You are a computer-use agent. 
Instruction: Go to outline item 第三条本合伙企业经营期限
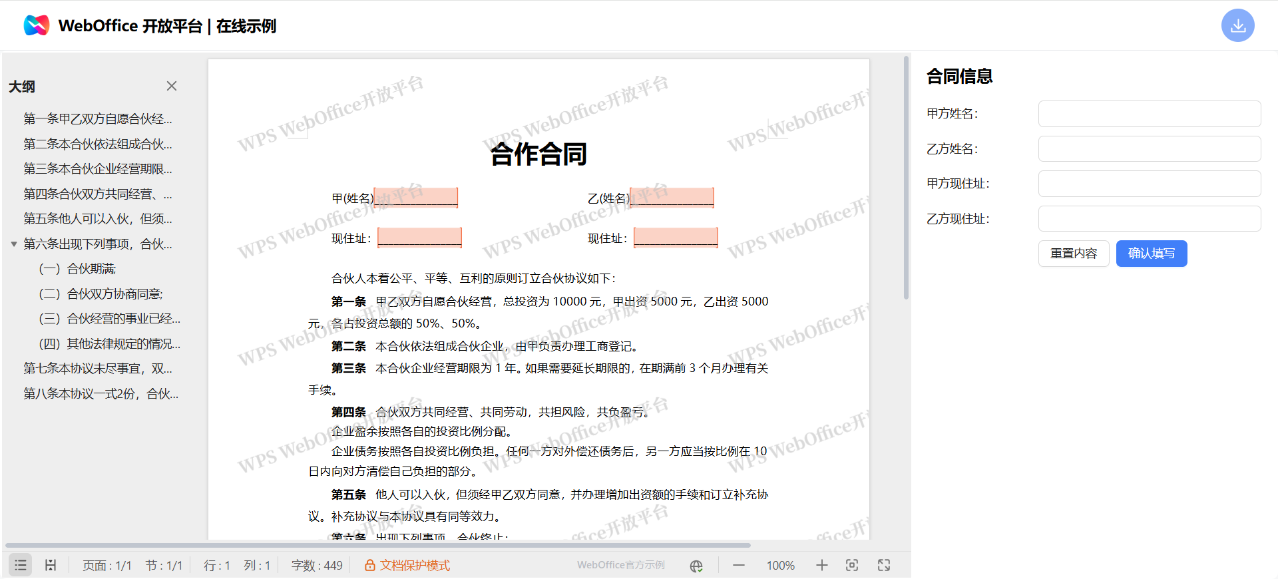tap(98, 169)
